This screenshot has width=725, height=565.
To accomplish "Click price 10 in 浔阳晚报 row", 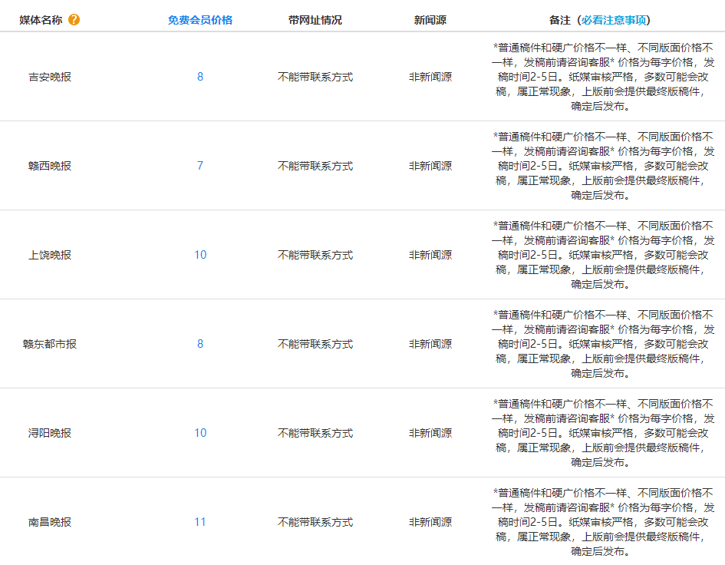I will 200,433.
